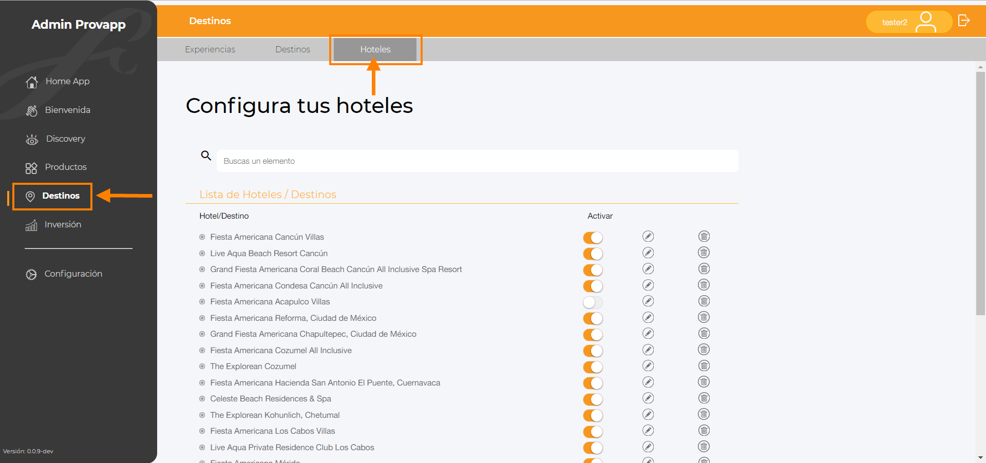Delete The Explorean Cozumel
Screen dimensions: 986x463
(x=704, y=365)
